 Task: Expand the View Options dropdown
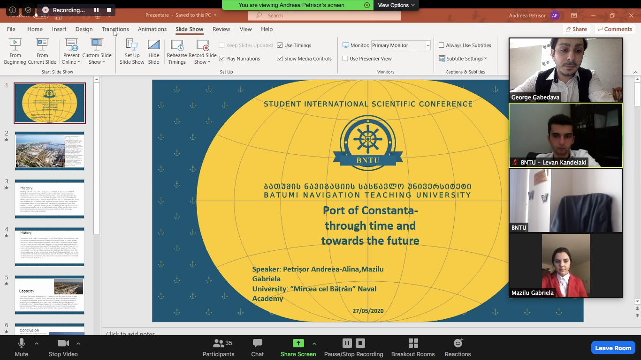[x=396, y=5]
